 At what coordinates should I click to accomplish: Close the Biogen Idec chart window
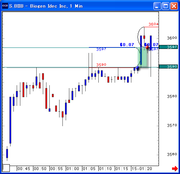174,6
